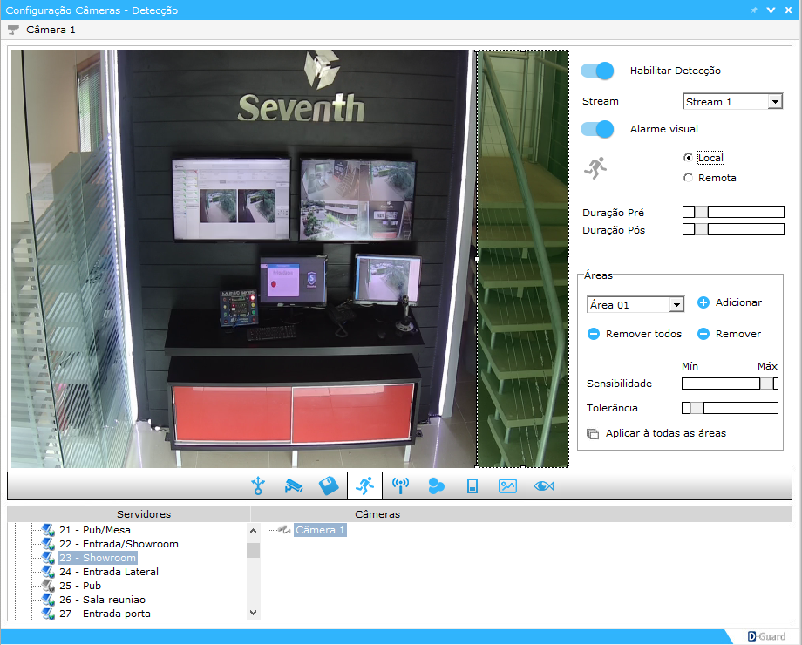
Task: Open the floppy disk recording icon
Action: 329,486
